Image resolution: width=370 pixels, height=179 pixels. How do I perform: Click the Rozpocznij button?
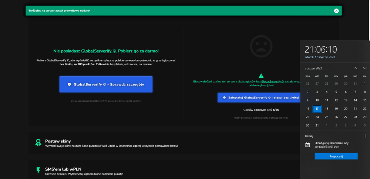coord(336,156)
